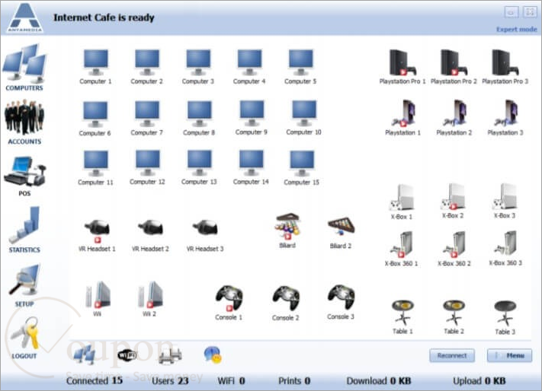Select the X-Box 360 1 icon
542x391 pixels.
point(401,244)
